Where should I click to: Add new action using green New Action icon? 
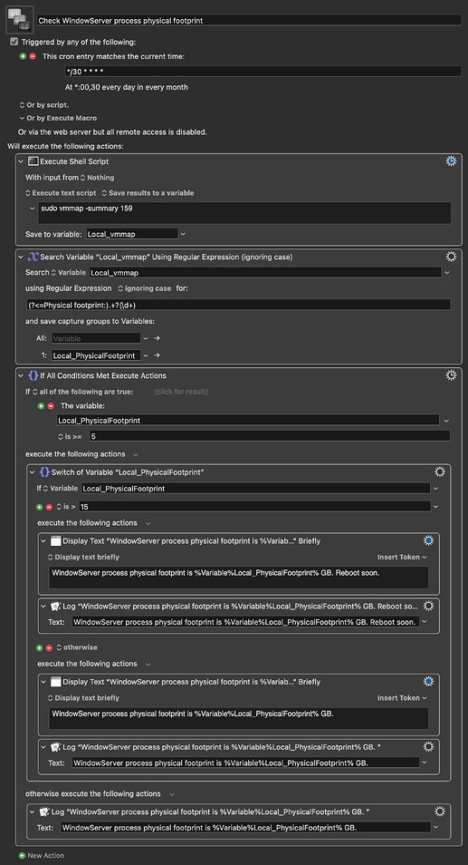point(22,856)
